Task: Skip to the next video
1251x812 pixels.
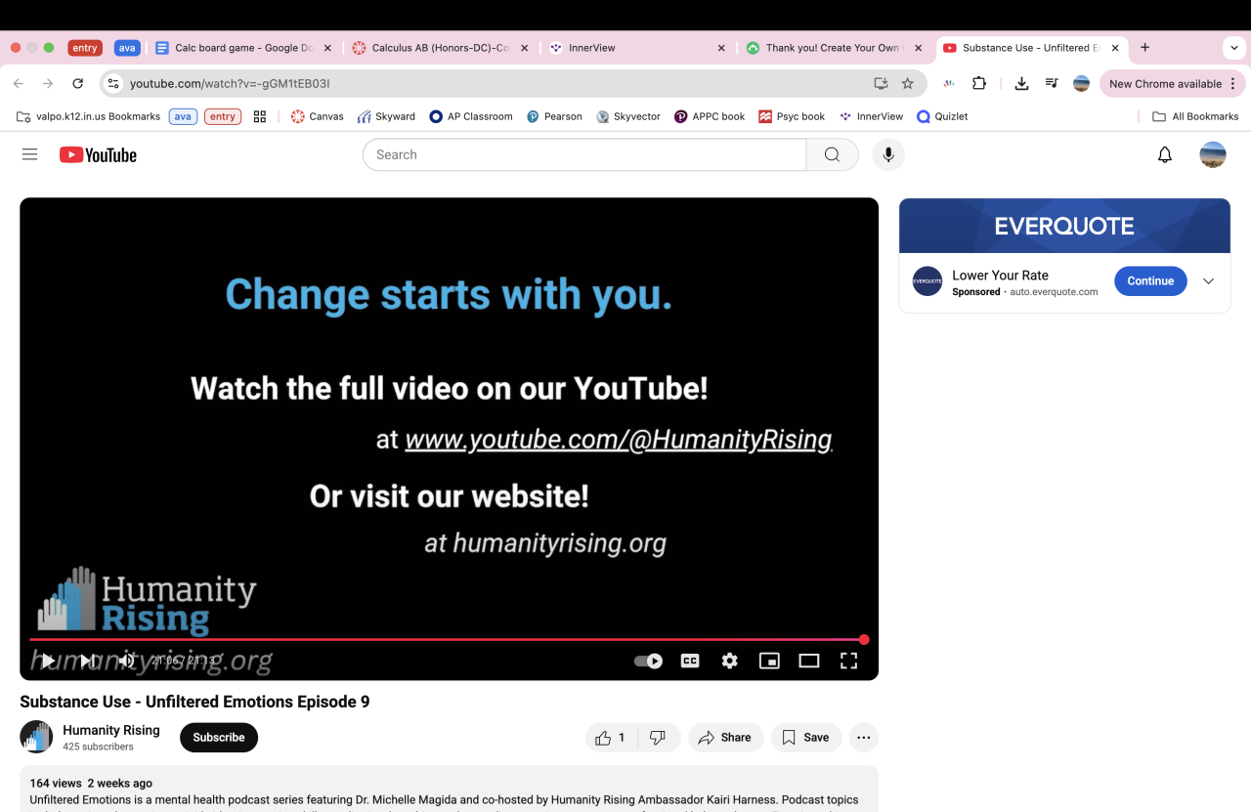Action: pyautogui.click(x=88, y=661)
